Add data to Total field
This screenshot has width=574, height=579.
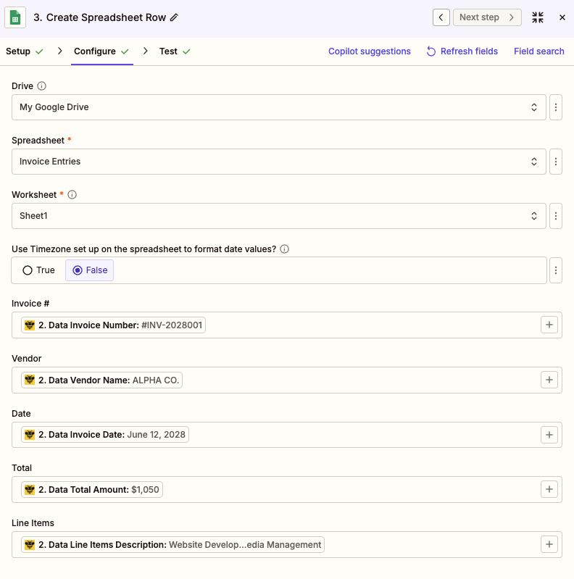(x=549, y=489)
